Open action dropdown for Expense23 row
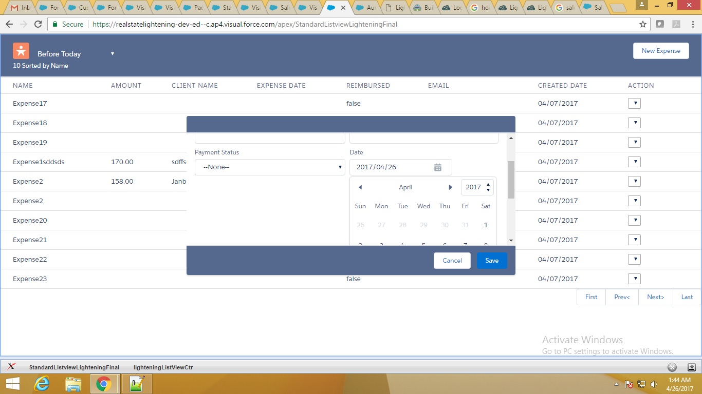The width and height of the screenshot is (702, 394). [x=634, y=279]
